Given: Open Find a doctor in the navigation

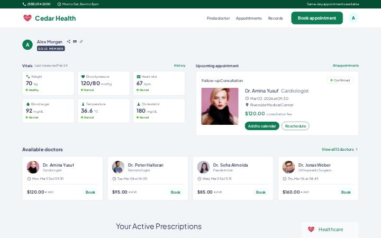Looking at the screenshot, I should [x=218, y=18].
